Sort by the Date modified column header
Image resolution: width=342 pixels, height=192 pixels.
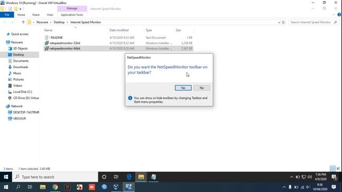coord(119,30)
